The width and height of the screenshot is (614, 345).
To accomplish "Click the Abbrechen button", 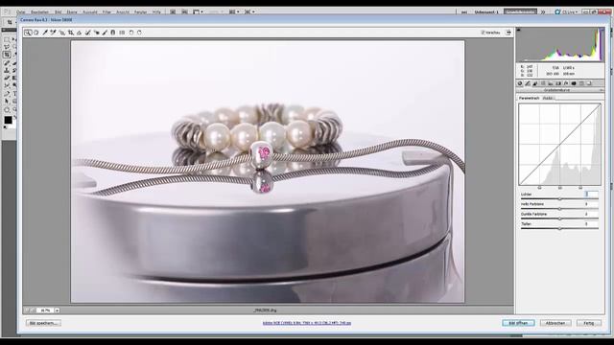I will coord(555,323).
